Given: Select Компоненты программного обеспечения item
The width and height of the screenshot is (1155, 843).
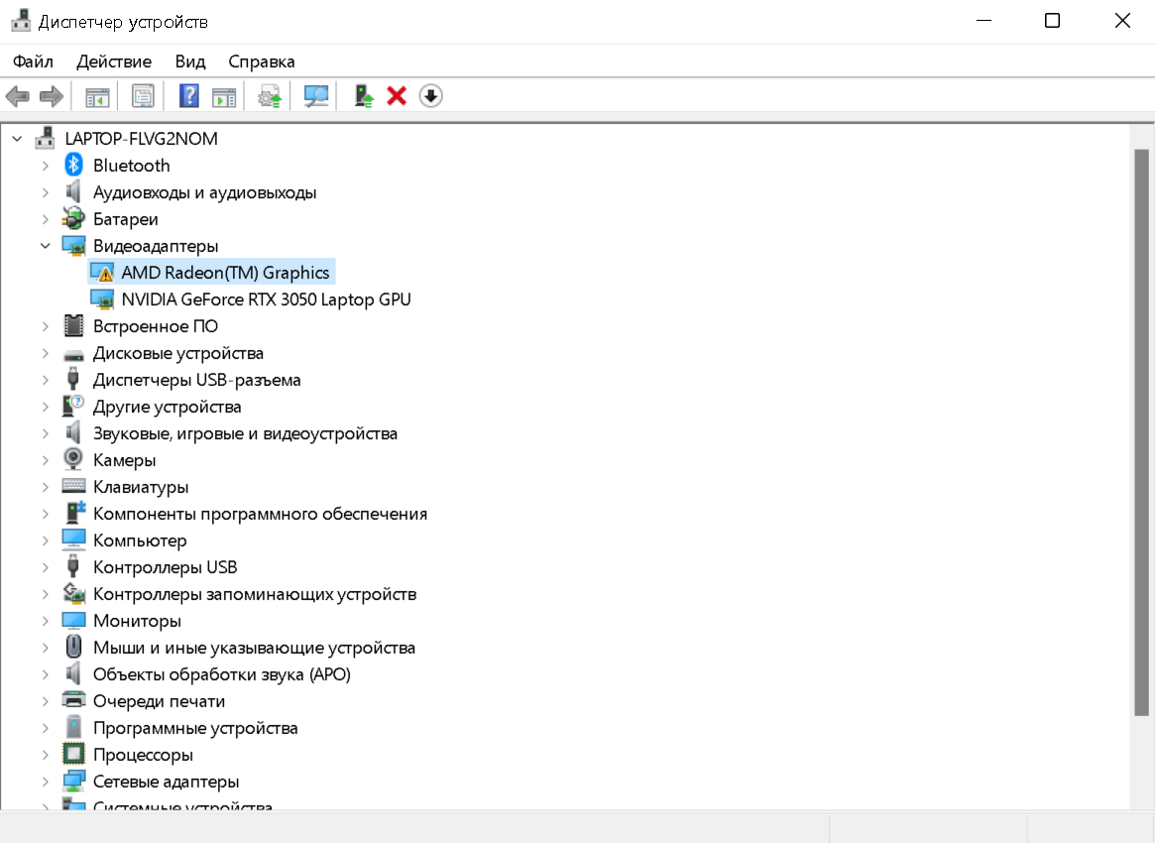Looking at the screenshot, I should click(260, 514).
